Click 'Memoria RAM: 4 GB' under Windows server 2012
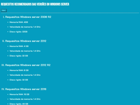Image resolution: width=140 pixels, height=105 pixels. tap(19, 46)
